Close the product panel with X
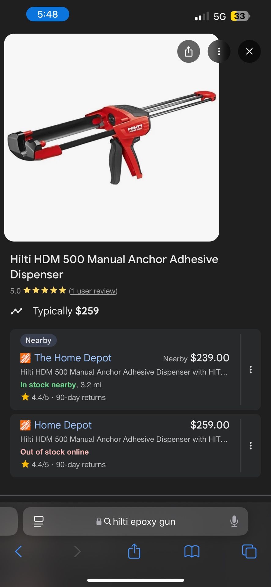The width and height of the screenshot is (271, 587). (249, 51)
